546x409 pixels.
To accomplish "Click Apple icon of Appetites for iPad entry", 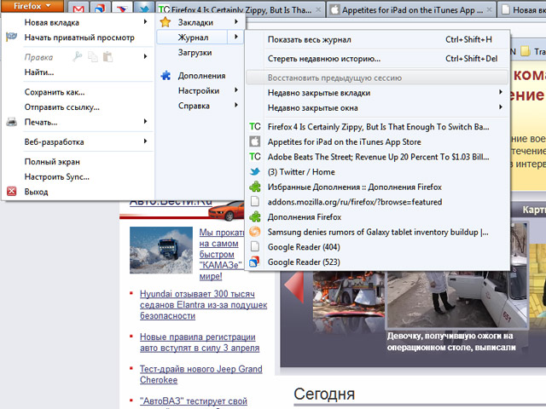I will (x=255, y=141).
